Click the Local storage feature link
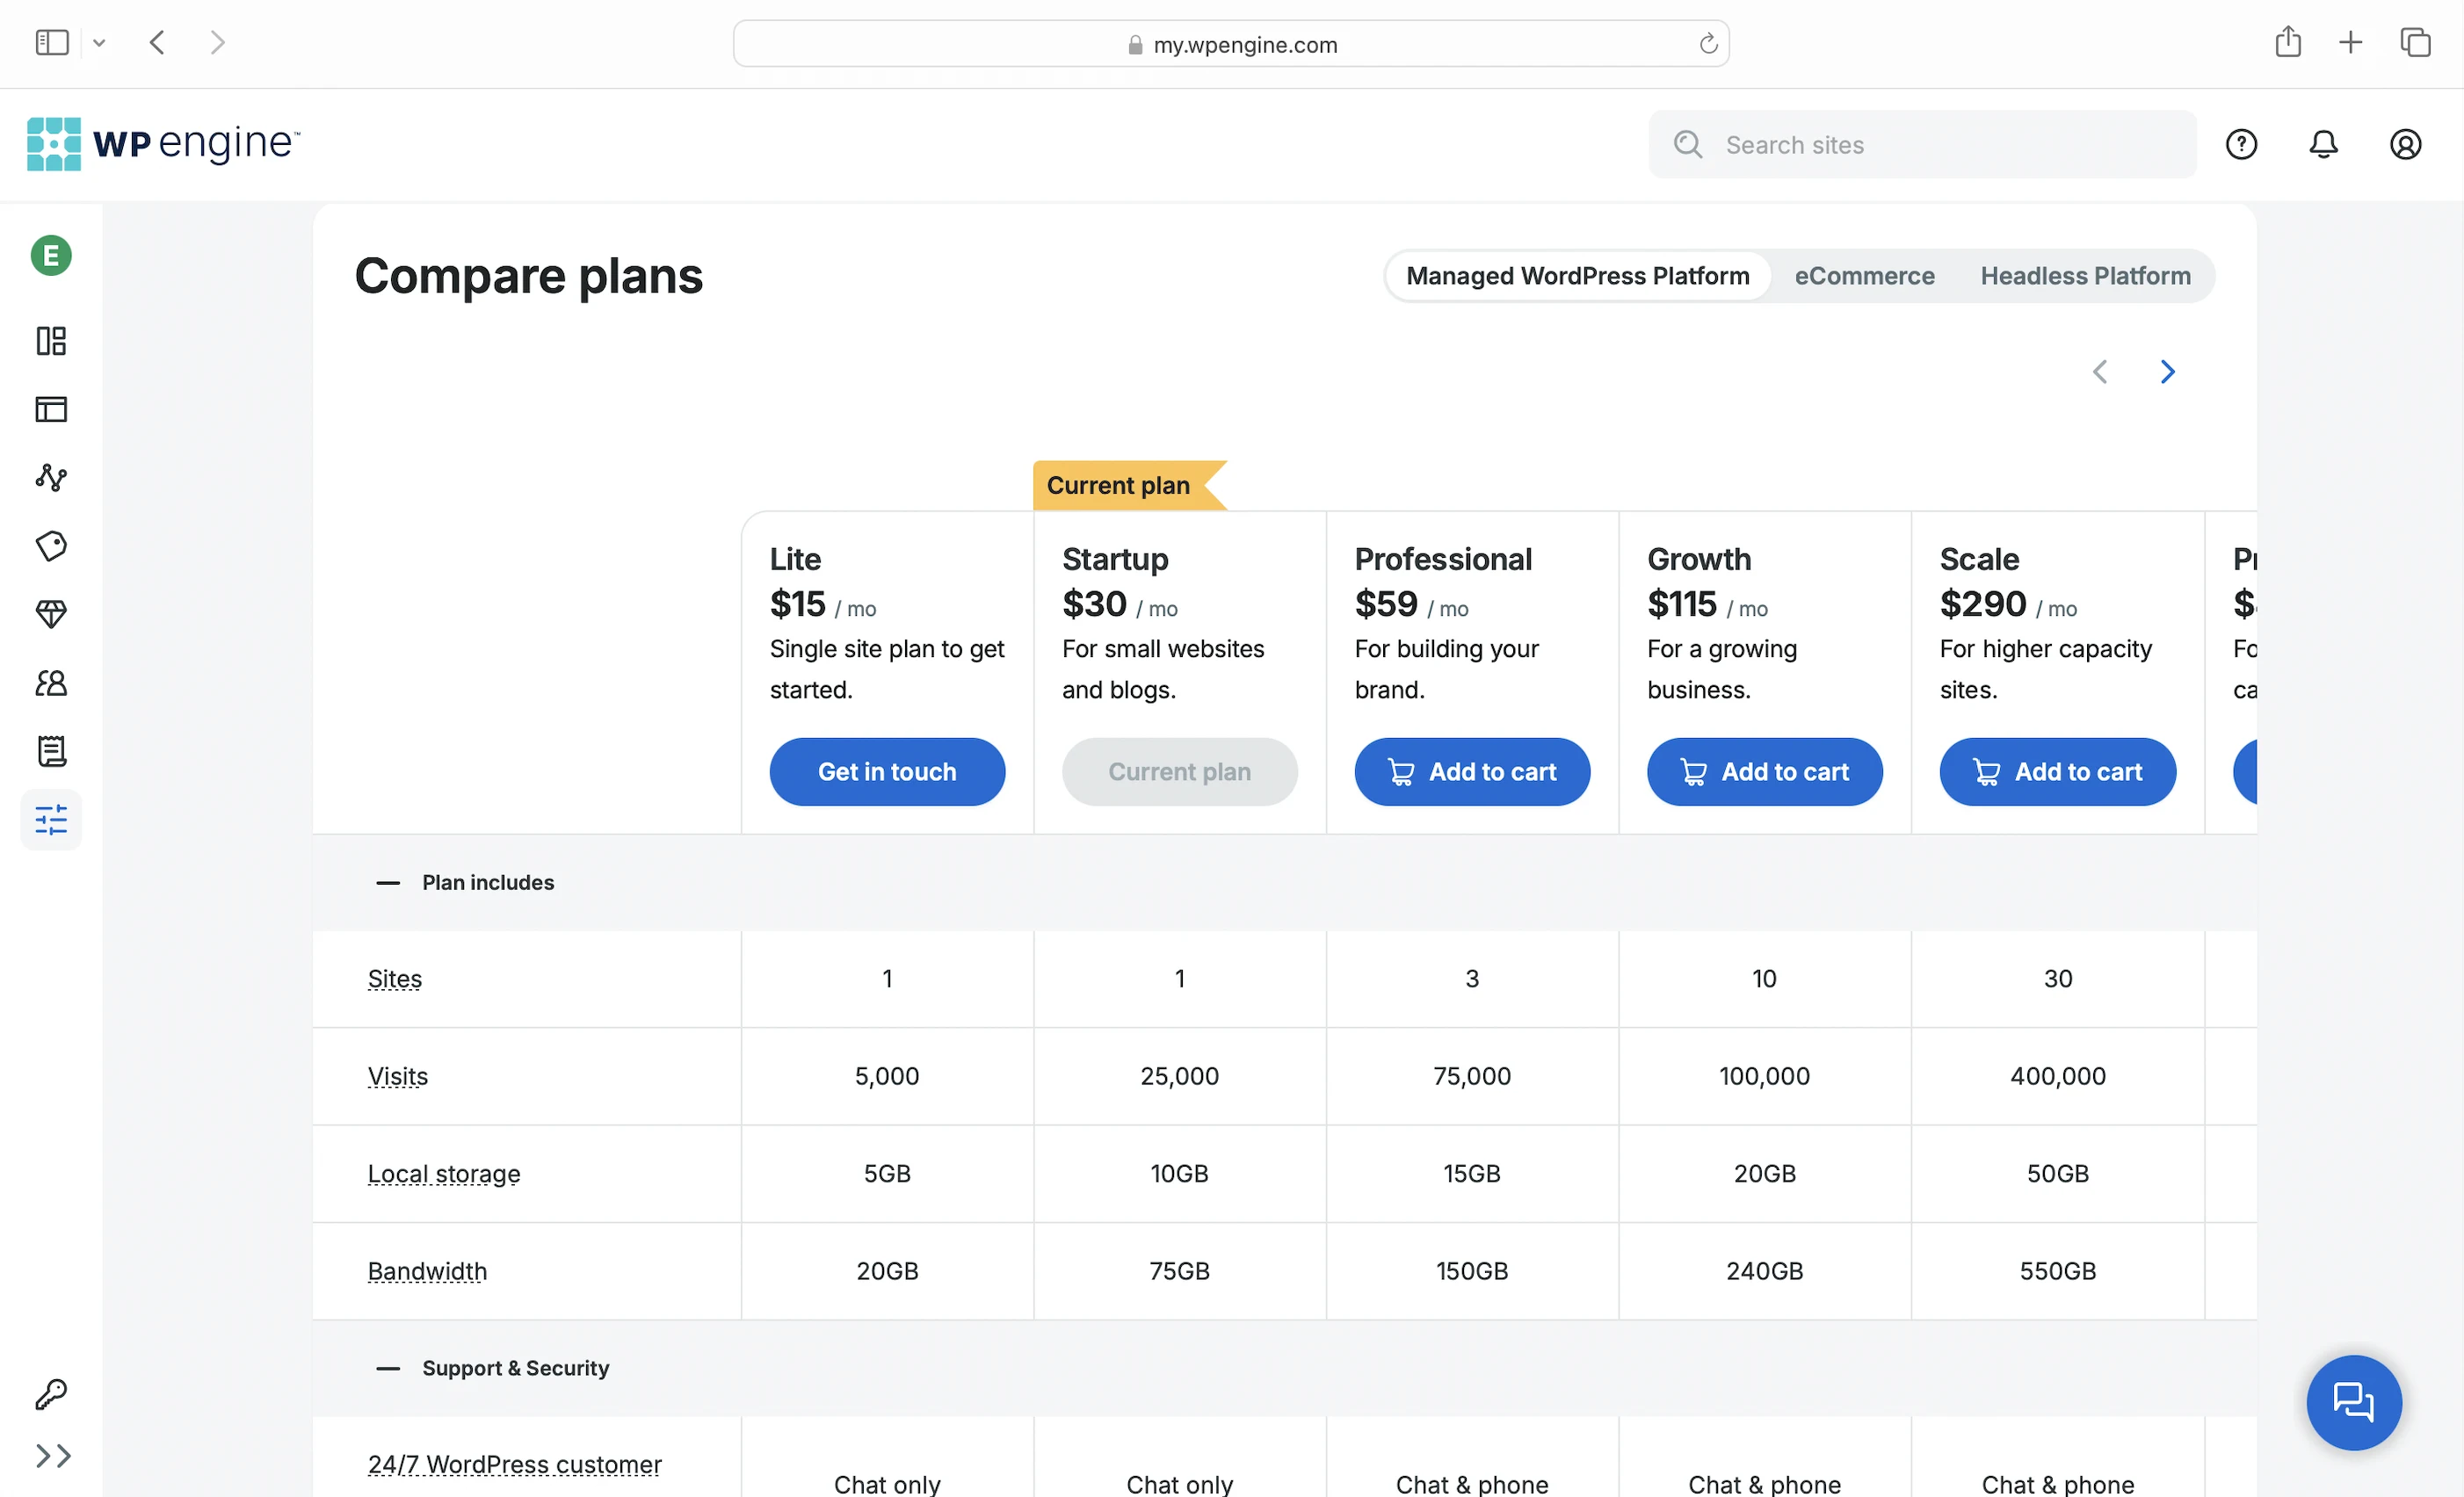The height and width of the screenshot is (1497, 2464). click(x=444, y=1174)
